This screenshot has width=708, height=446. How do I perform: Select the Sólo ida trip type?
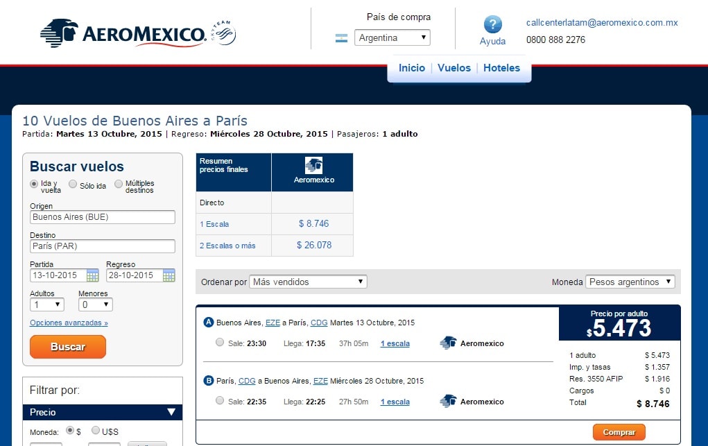click(73, 184)
